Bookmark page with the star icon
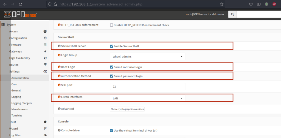The height and width of the screenshot is (138, 281). (x=222, y=4)
